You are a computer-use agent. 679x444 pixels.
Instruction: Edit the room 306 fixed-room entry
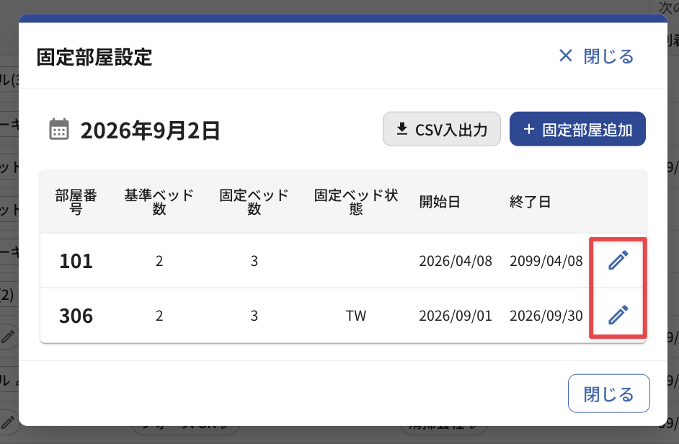[x=618, y=315]
